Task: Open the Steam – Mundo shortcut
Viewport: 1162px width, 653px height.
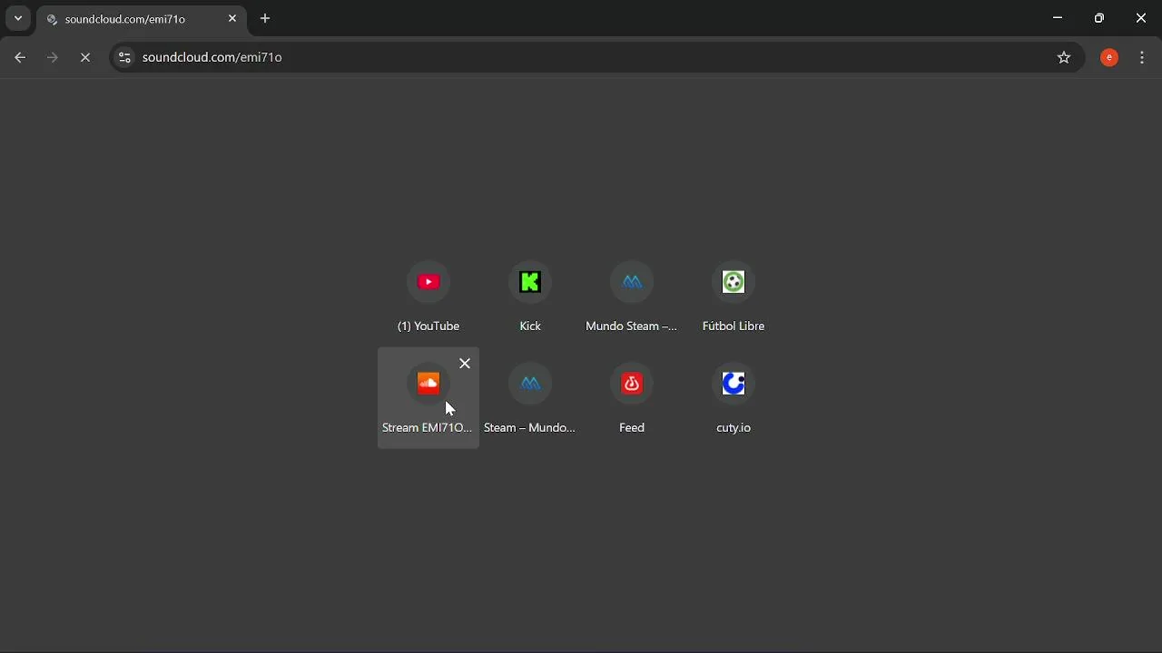Action: point(531,398)
